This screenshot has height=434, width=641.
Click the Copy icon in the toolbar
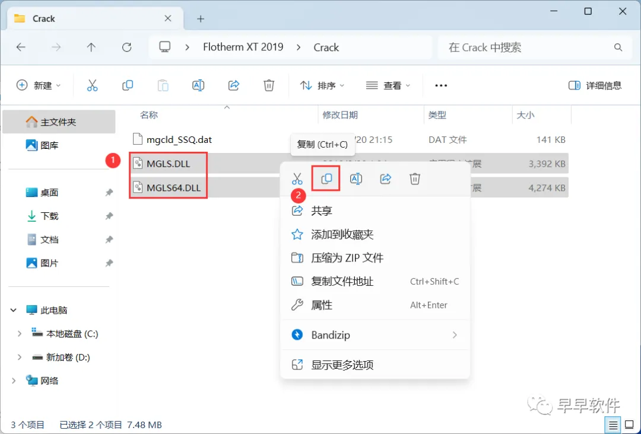point(128,85)
